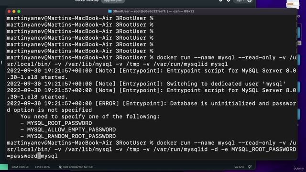Click the terminal window title text
Viewport: 306px width, 172px height.
[153, 11]
